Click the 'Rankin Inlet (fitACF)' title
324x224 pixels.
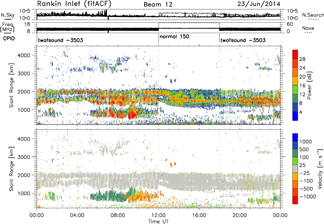point(74,4)
